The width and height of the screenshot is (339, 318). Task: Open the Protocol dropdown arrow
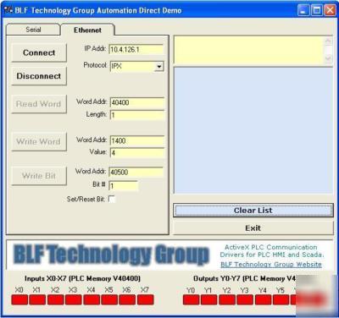point(159,67)
